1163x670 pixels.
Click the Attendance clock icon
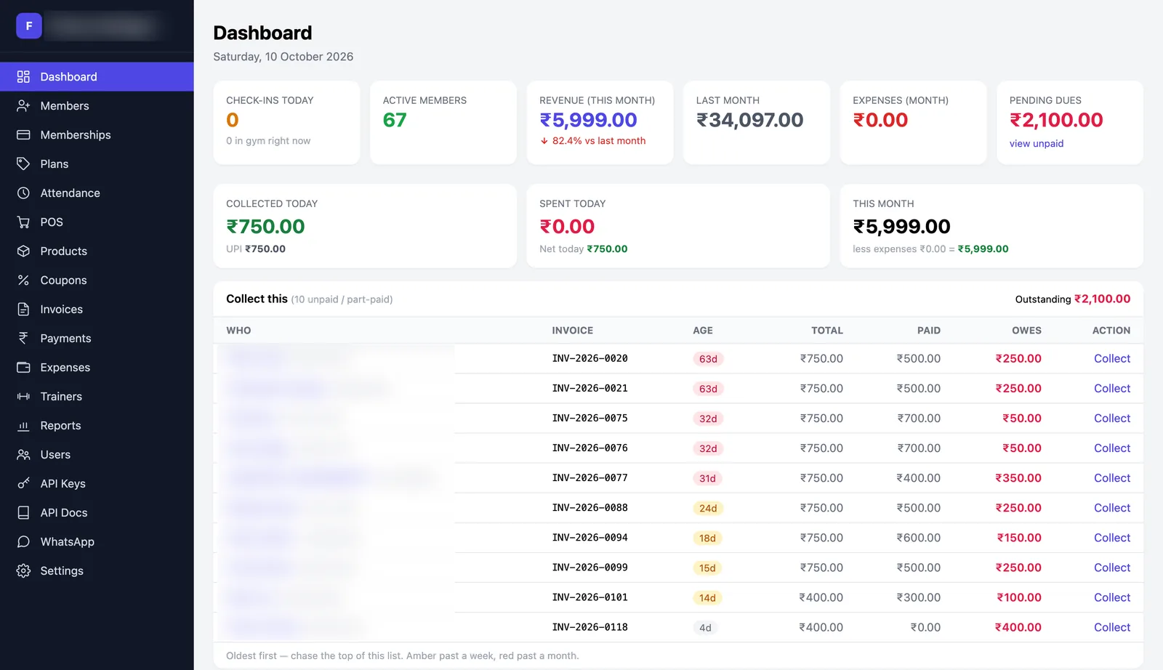(23, 193)
